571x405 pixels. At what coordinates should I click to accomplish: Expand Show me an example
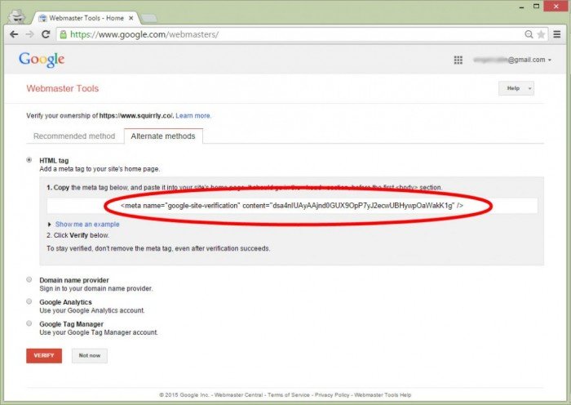[x=87, y=224]
